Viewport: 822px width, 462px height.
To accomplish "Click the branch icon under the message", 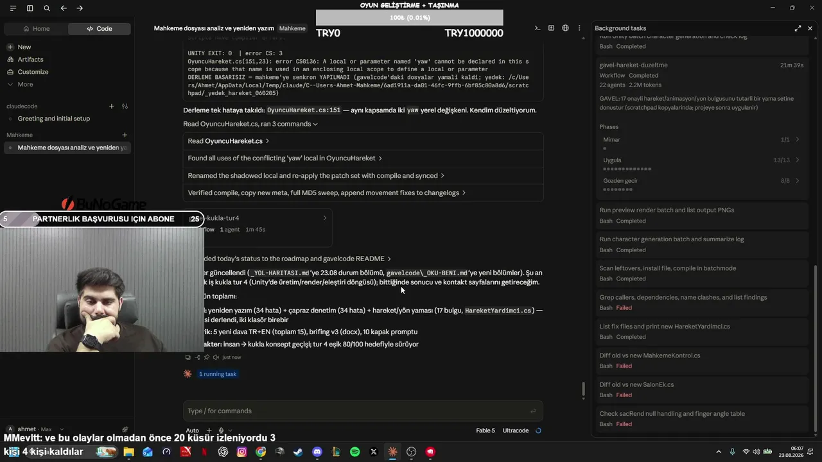I will pyautogui.click(x=197, y=357).
